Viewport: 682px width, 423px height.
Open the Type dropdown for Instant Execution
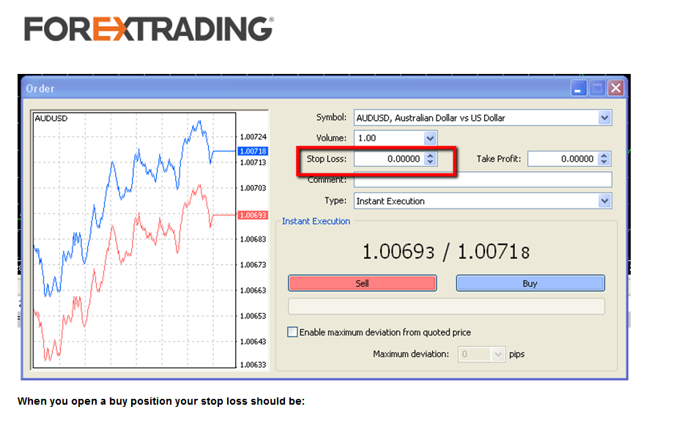[x=604, y=201]
